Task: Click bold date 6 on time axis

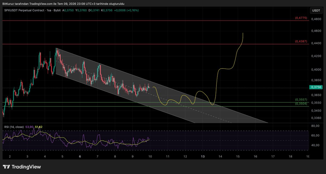Action: point(80,156)
